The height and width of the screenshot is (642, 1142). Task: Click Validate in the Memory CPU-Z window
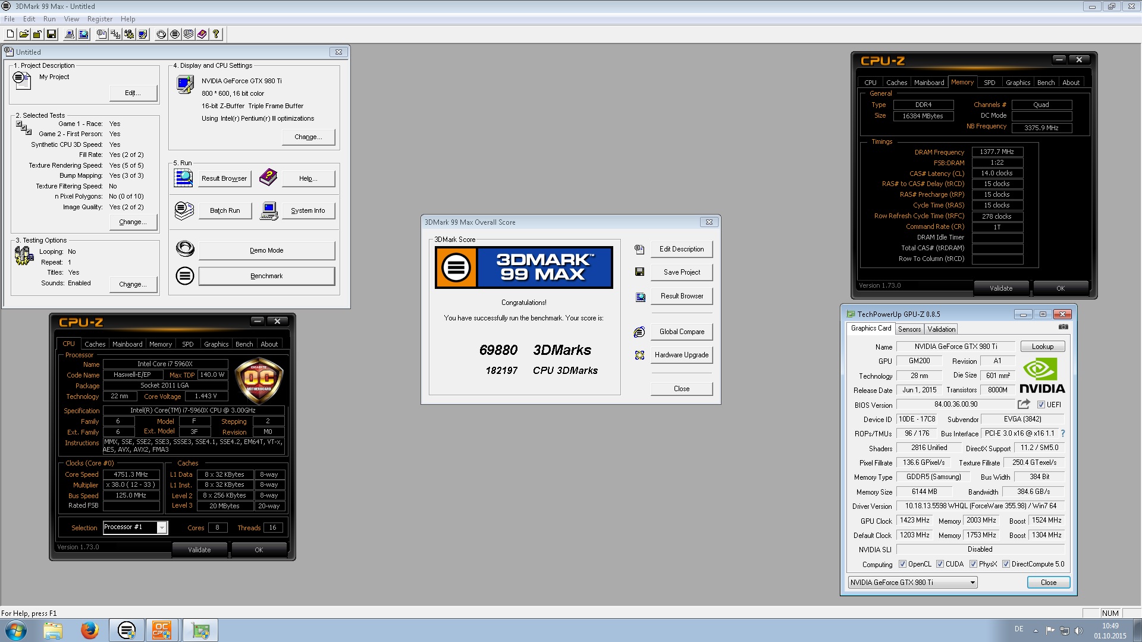[x=1001, y=288]
